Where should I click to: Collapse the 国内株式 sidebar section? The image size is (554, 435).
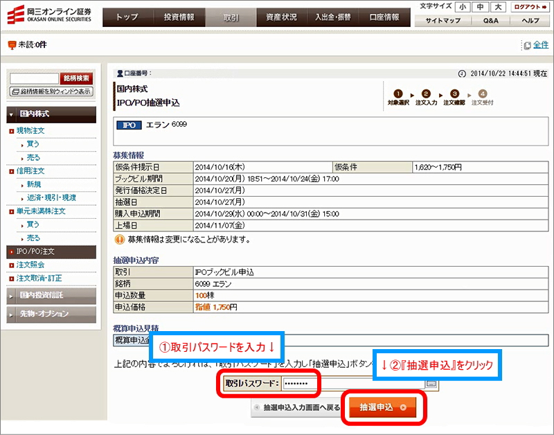click(x=51, y=114)
